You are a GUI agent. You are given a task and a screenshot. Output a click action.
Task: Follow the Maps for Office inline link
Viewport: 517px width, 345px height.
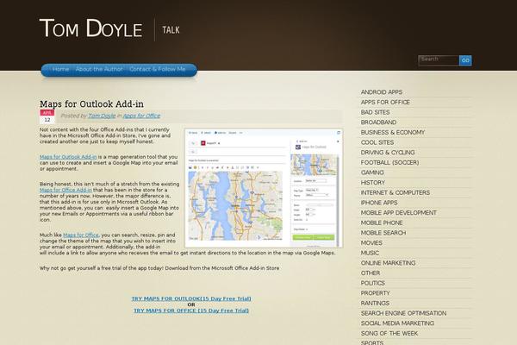click(x=81, y=235)
